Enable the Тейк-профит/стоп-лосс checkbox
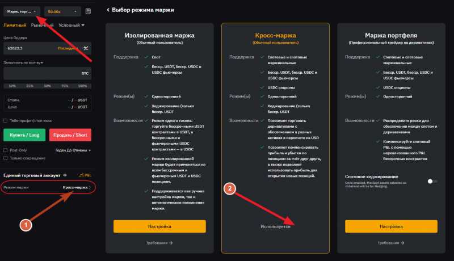 6,120
